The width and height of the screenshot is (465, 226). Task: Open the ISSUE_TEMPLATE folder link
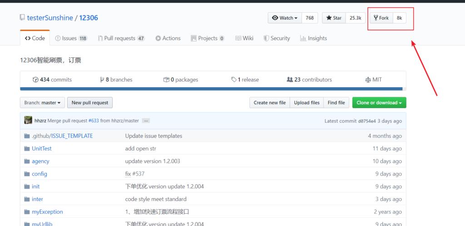[x=72, y=136]
